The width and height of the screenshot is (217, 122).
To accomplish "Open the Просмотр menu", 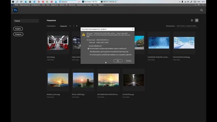I will [x=72, y=5].
